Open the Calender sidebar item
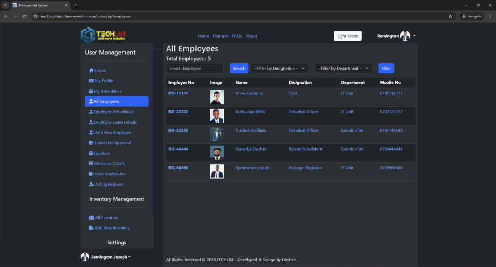This screenshot has width=496, height=267. [x=102, y=153]
